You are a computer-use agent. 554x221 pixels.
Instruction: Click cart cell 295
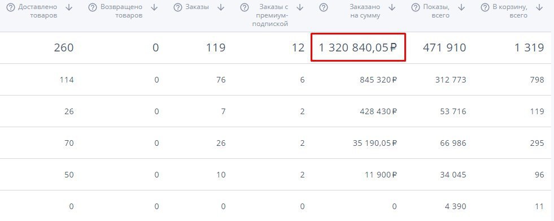coord(537,143)
